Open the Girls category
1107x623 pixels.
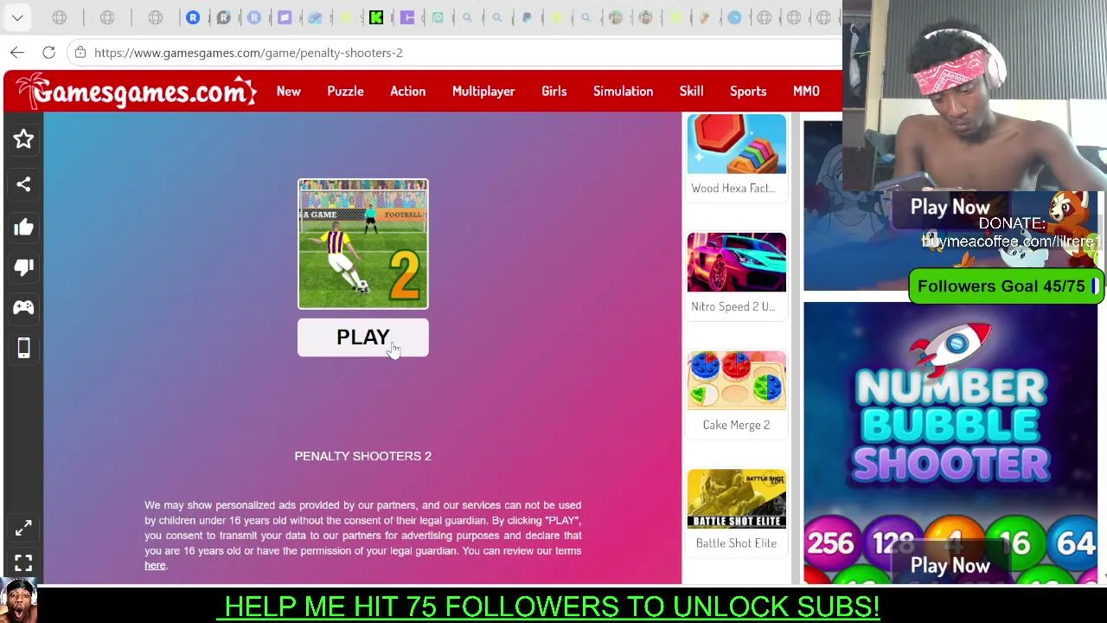554,91
